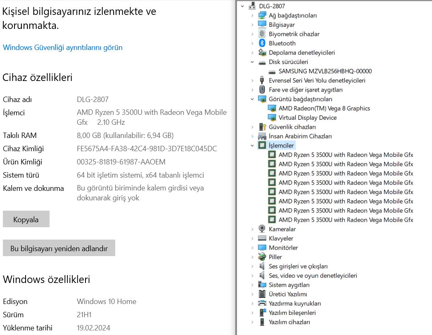The width and height of the screenshot is (432, 335).
Task: Expand the Piller node
Action: point(252,257)
